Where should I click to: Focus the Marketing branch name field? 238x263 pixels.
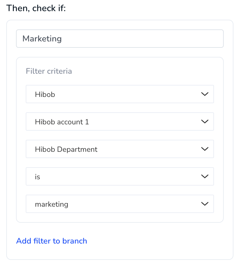tap(120, 39)
